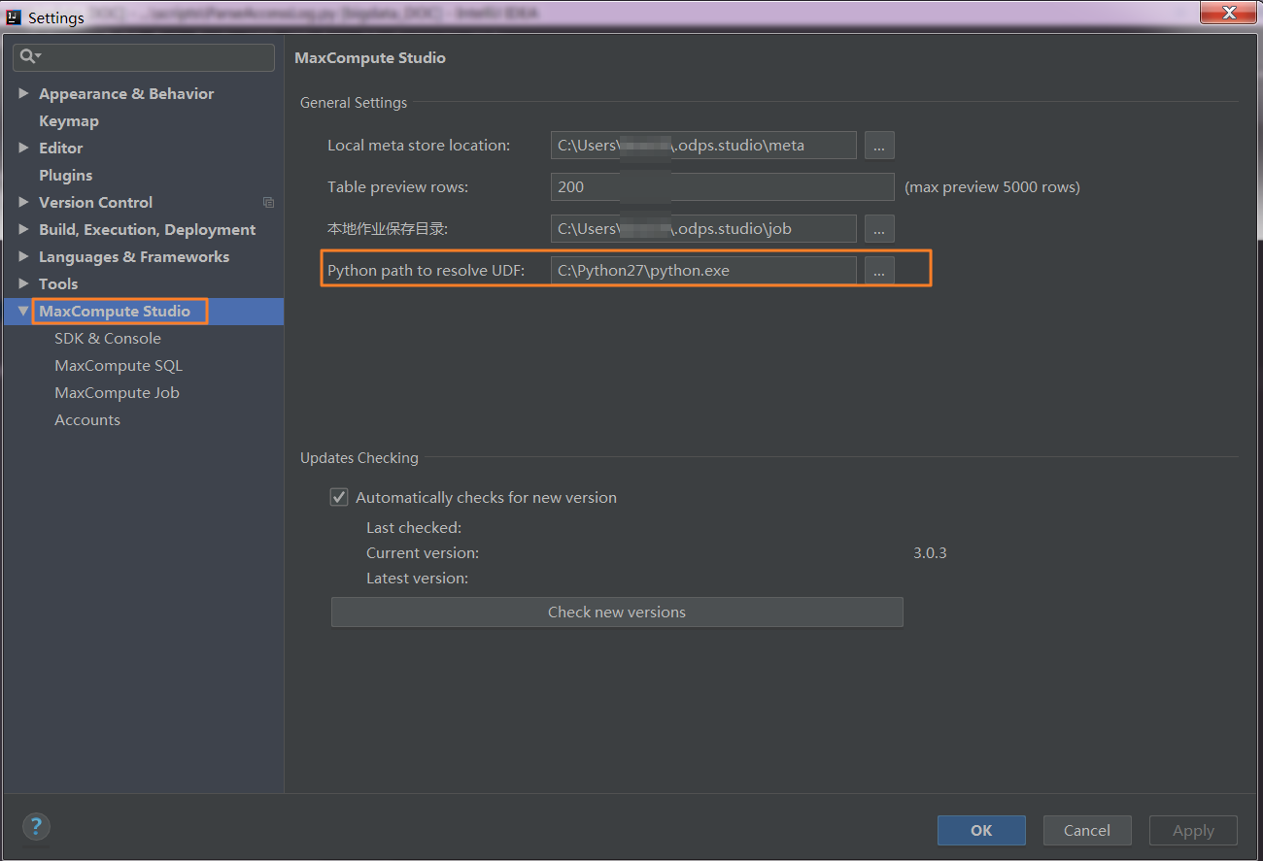Click the Cancel button
This screenshot has height=861, width=1263.
pos(1087,830)
